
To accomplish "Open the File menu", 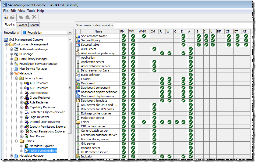I will pos(6,11).
